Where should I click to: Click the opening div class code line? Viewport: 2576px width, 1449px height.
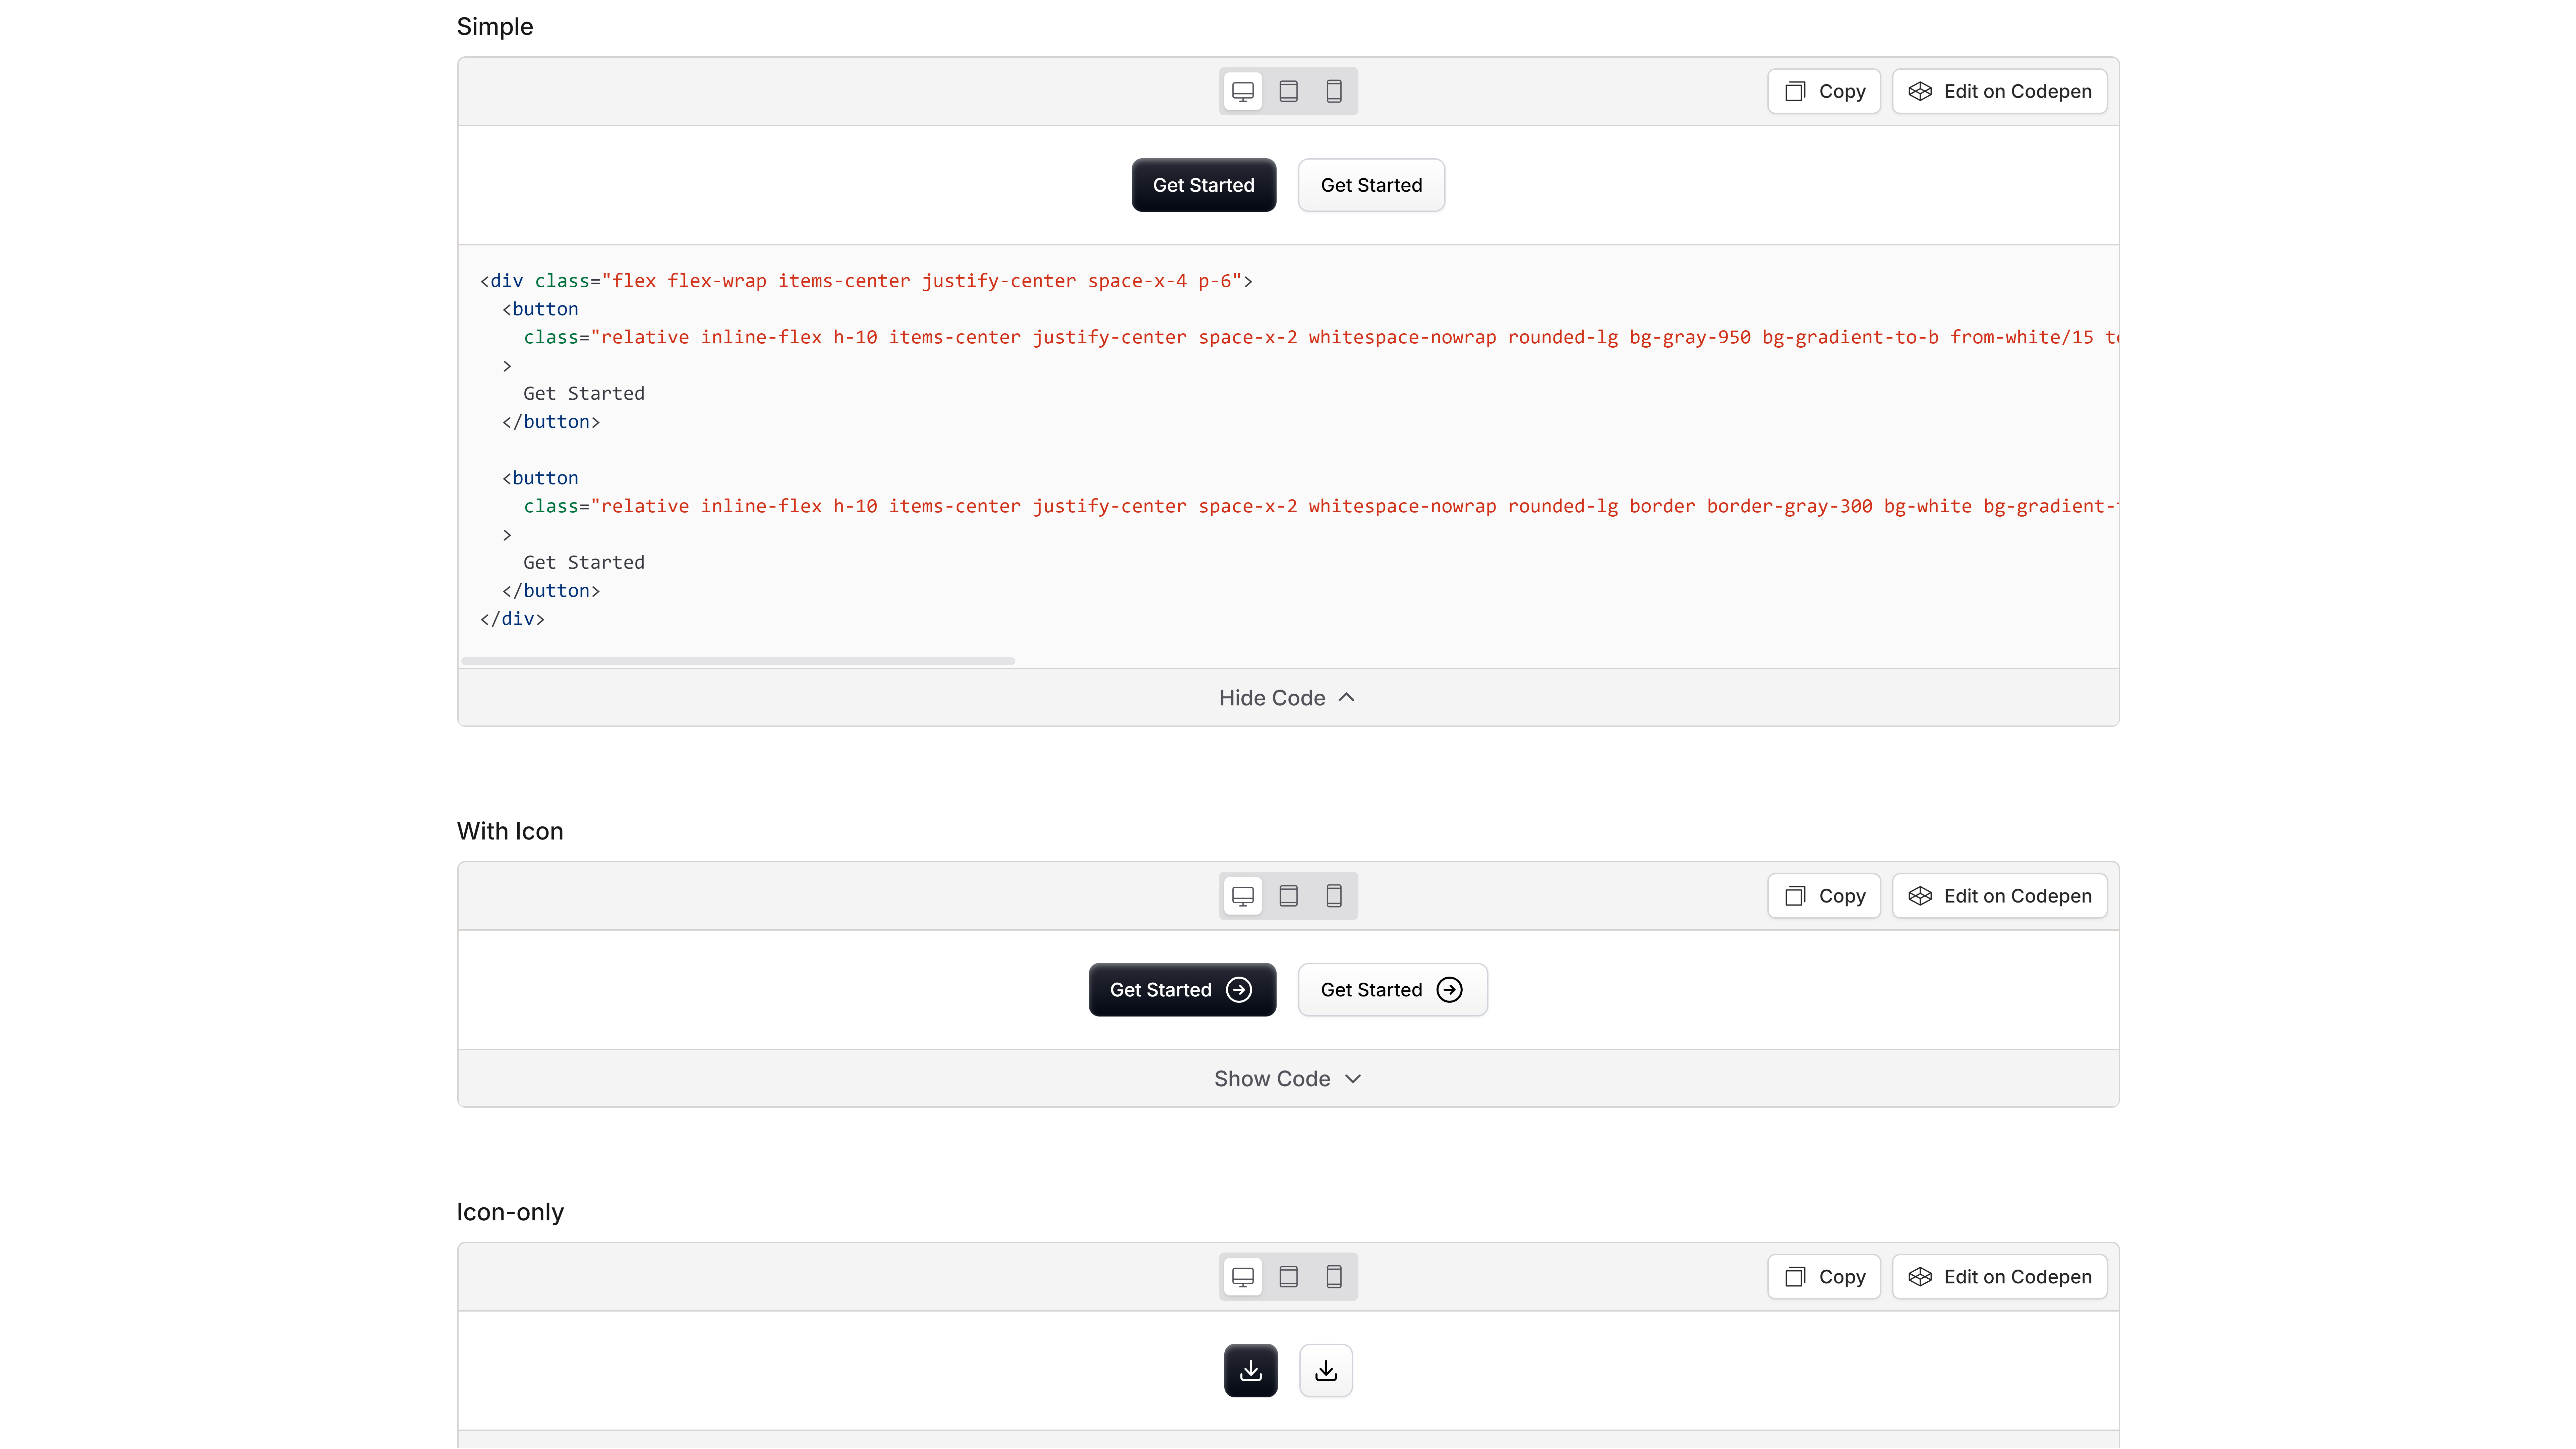pyautogui.click(x=866, y=281)
